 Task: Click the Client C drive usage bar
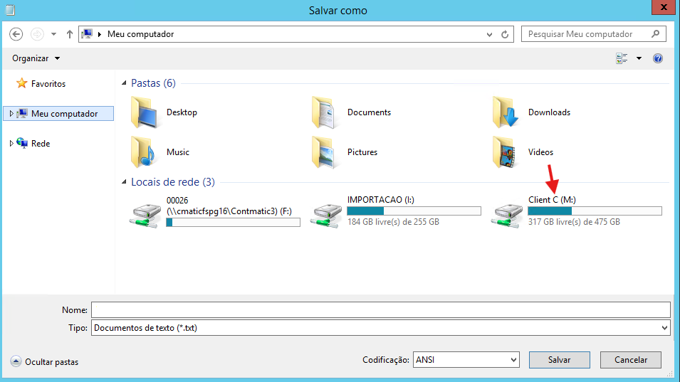(595, 211)
